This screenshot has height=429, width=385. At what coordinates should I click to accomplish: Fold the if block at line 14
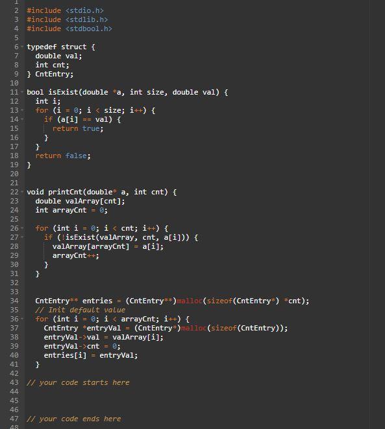22,119
